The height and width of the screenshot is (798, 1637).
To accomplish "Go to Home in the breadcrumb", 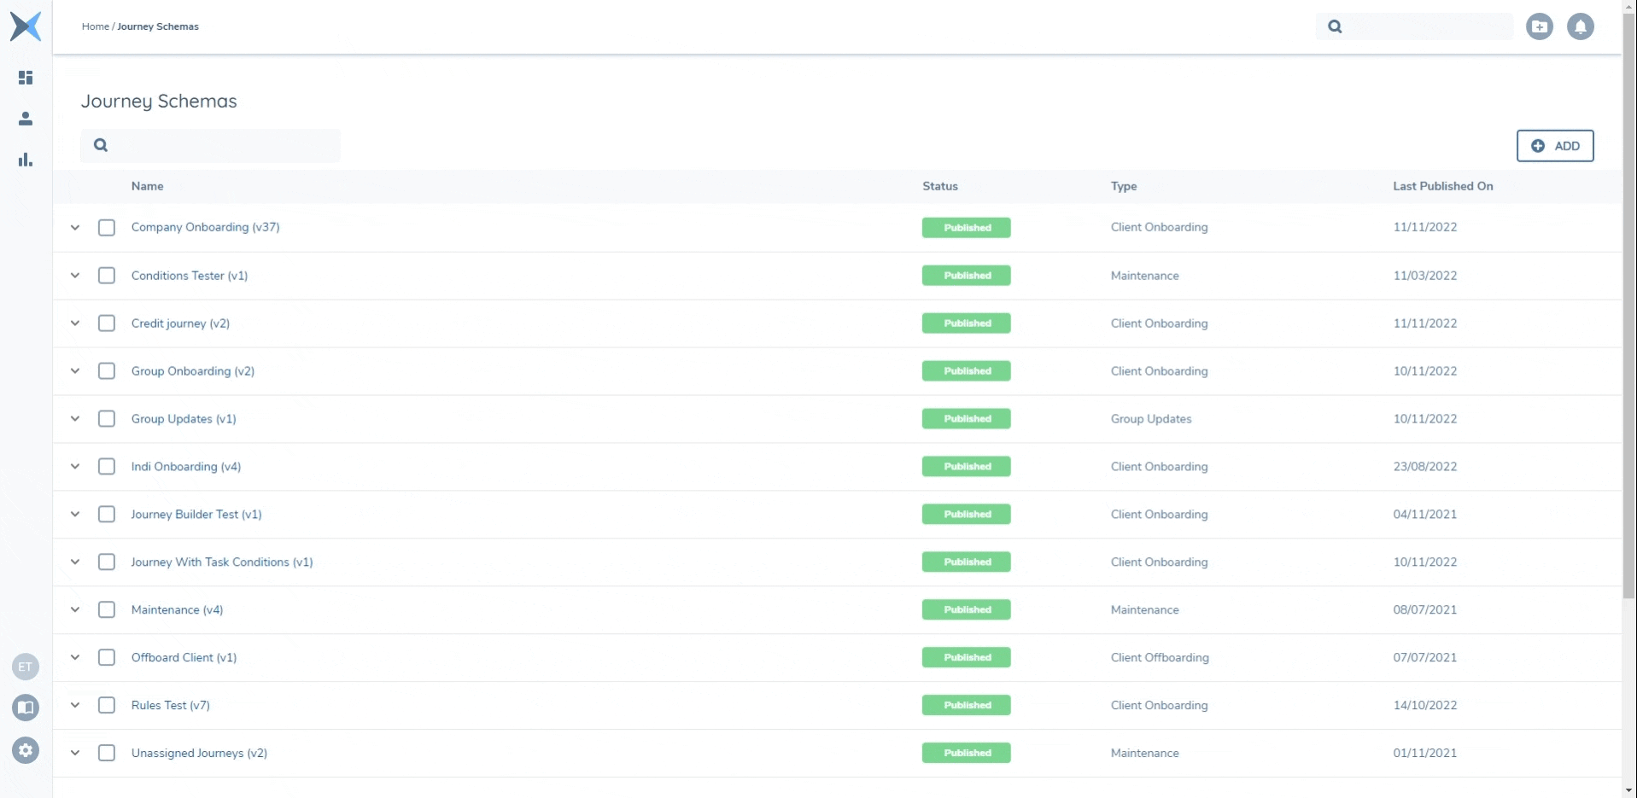I will [95, 26].
